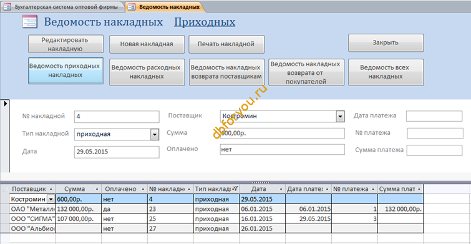Screen dimensions: 471x244
Task: Click ООО "СИГМА" supplier cell
Action: 32,219
